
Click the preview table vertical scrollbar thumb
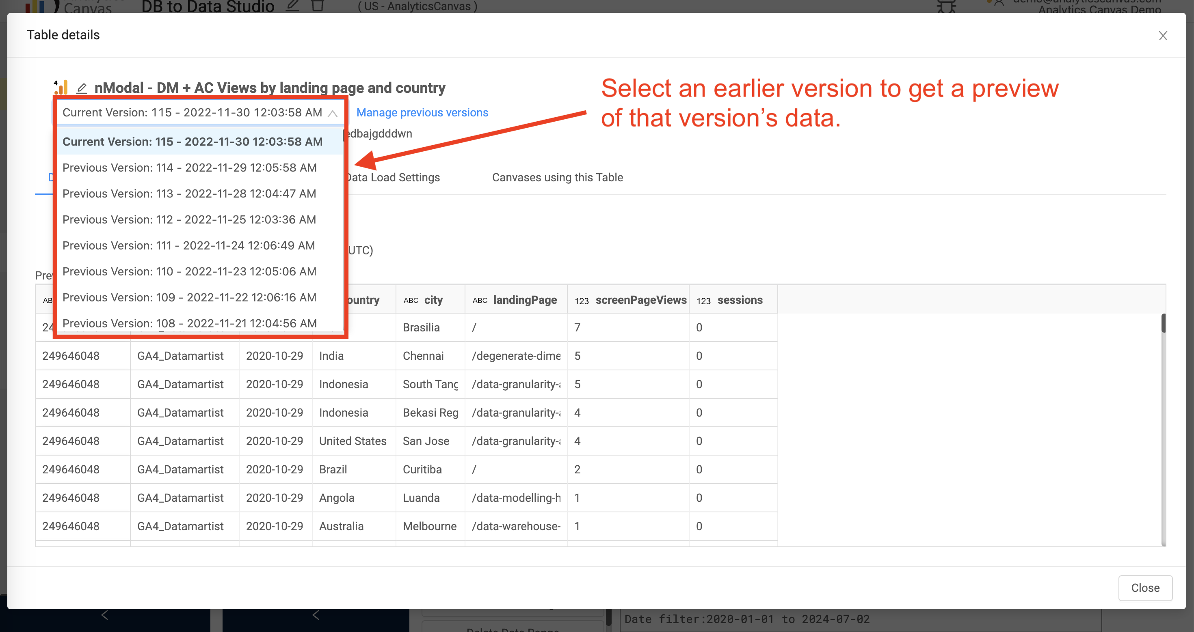click(x=1163, y=323)
